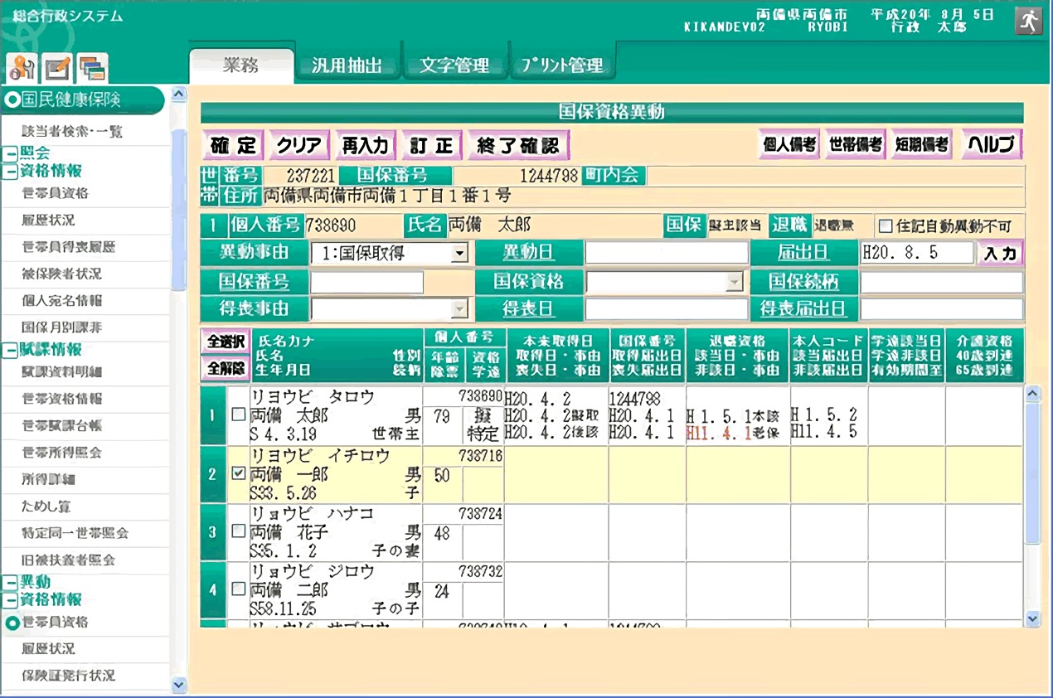Open the stacked windows icon

pyautogui.click(x=93, y=69)
